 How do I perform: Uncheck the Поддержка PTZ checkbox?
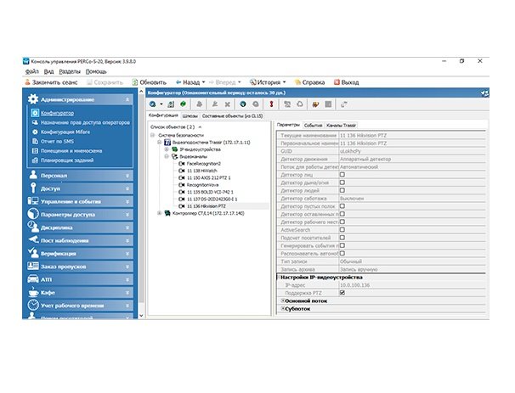(342, 291)
